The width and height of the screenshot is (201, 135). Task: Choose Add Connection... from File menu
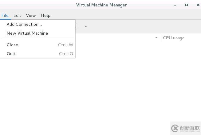pyautogui.click(x=24, y=24)
